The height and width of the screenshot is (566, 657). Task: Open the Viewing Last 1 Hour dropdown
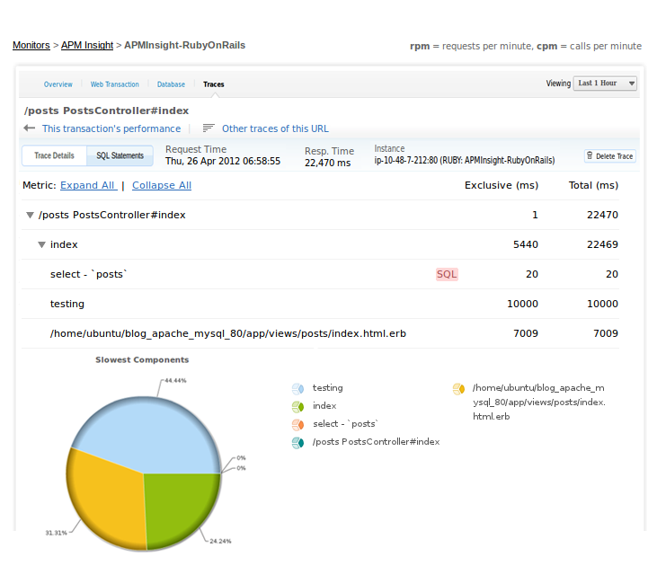[x=605, y=83]
